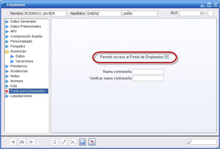Screen dimensions: 220x149
Task: Save changes with the floppy disk icon
Action: click(82, 142)
